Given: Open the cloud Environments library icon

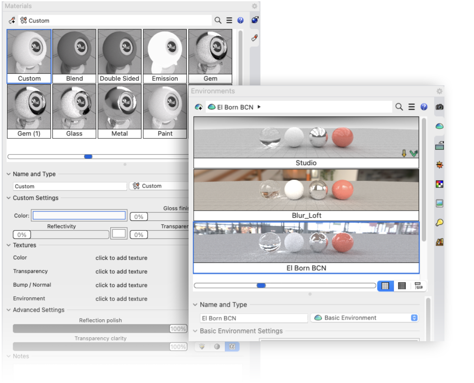Looking at the screenshot, I should 439,125.
